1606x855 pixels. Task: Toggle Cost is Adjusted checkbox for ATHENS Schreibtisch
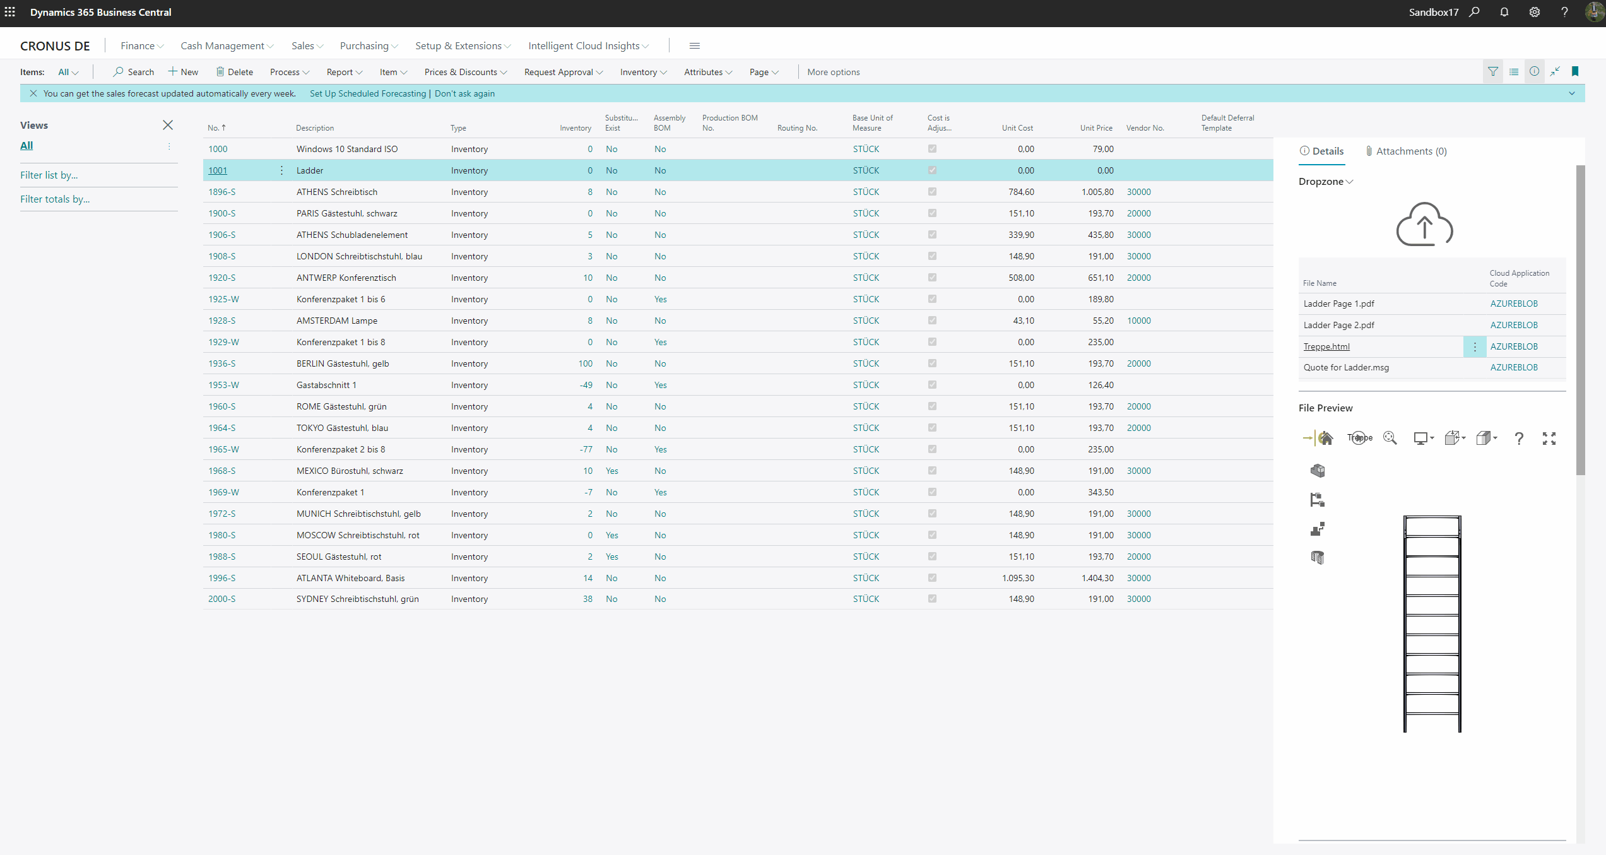point(932,192)
